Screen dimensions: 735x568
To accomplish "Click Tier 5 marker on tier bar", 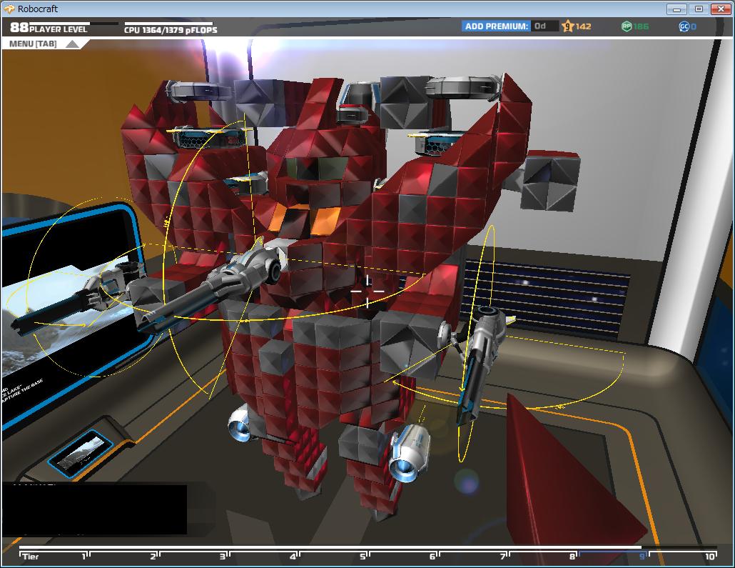I will click(363, 557).
